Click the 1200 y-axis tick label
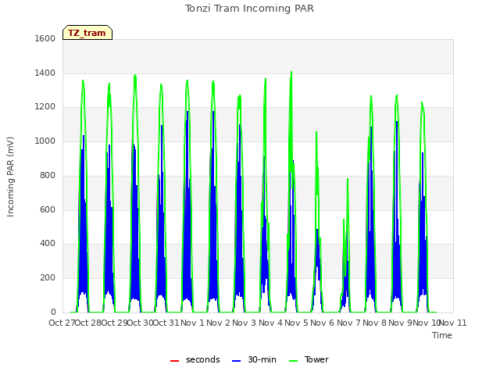This screenshot has height=375, width=500. point(45,107)
